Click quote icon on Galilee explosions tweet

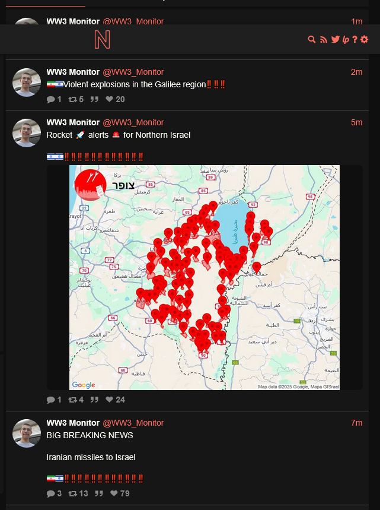coord(94,100)
